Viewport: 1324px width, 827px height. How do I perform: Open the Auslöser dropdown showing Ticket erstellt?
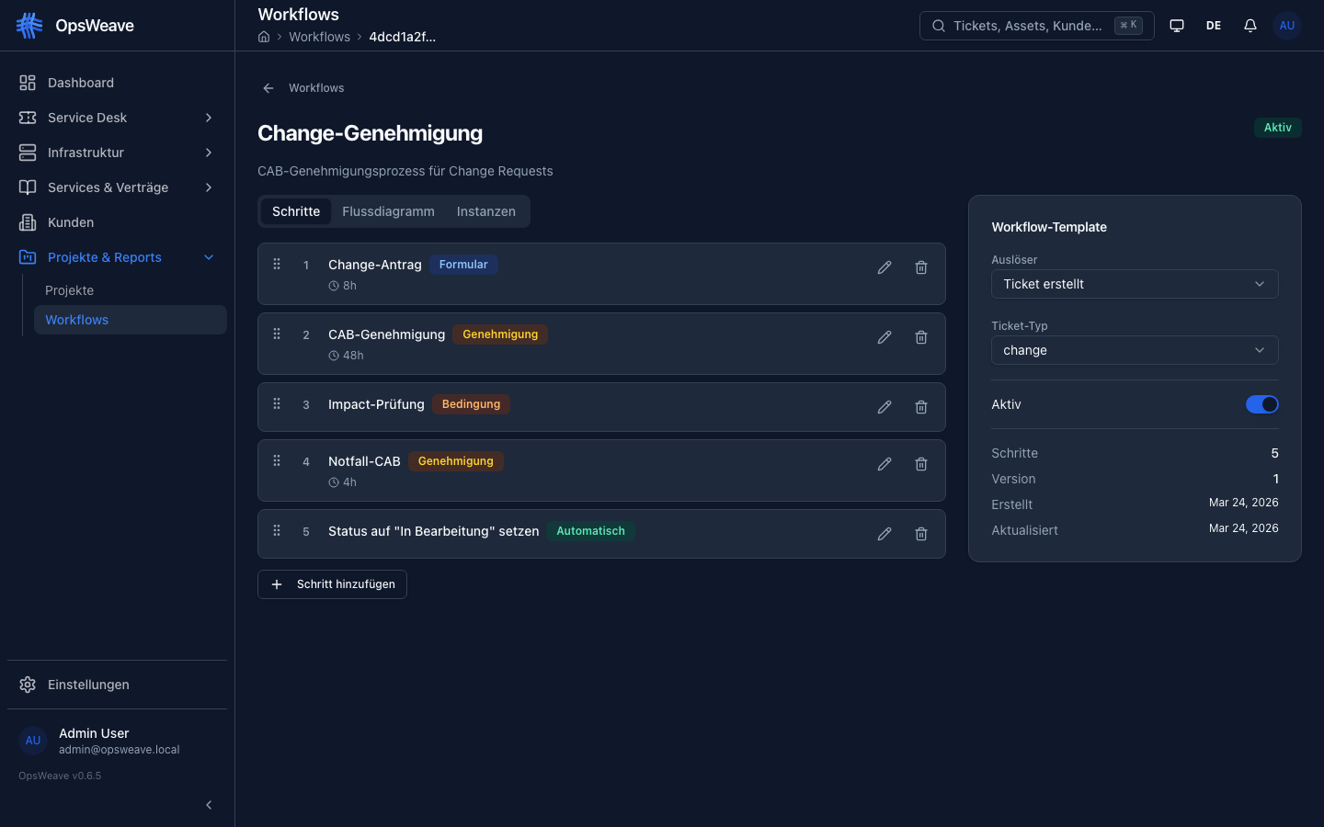[1134, 284]
